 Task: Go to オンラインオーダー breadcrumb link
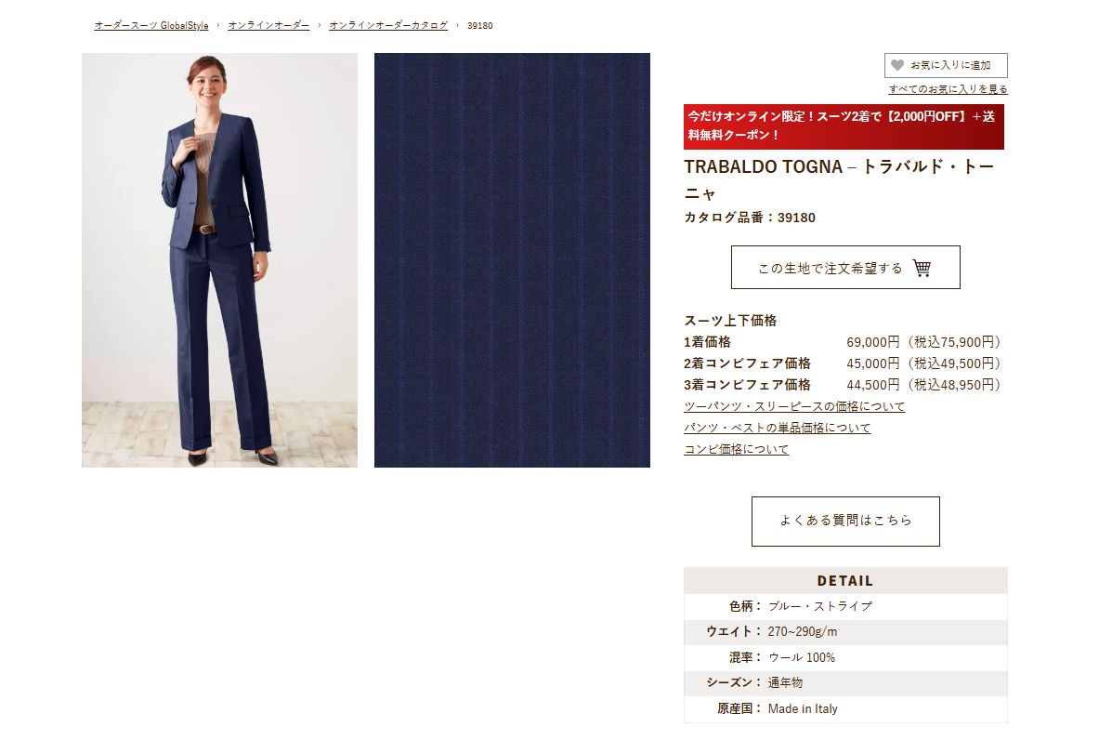click(x=268, y=25)
